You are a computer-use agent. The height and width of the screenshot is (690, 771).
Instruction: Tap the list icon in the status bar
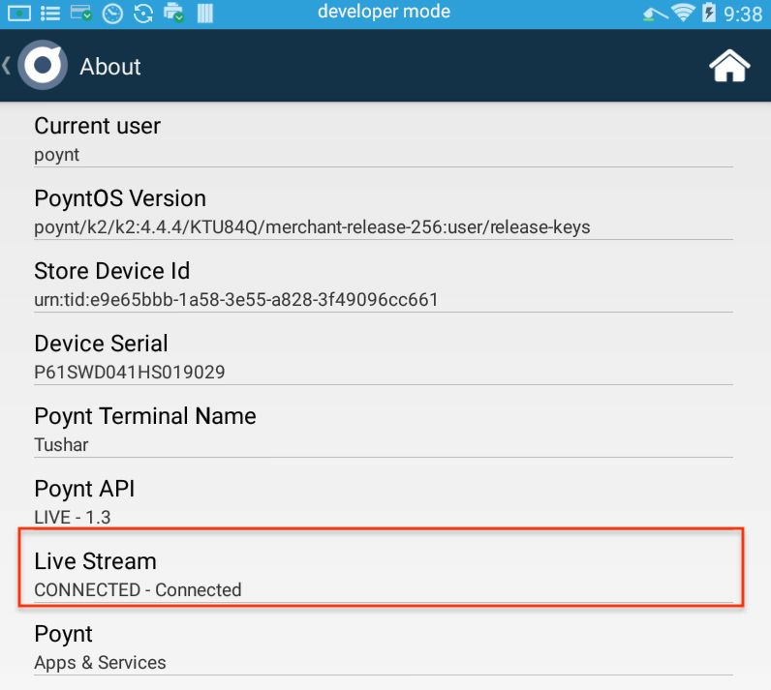click(50, 14)
